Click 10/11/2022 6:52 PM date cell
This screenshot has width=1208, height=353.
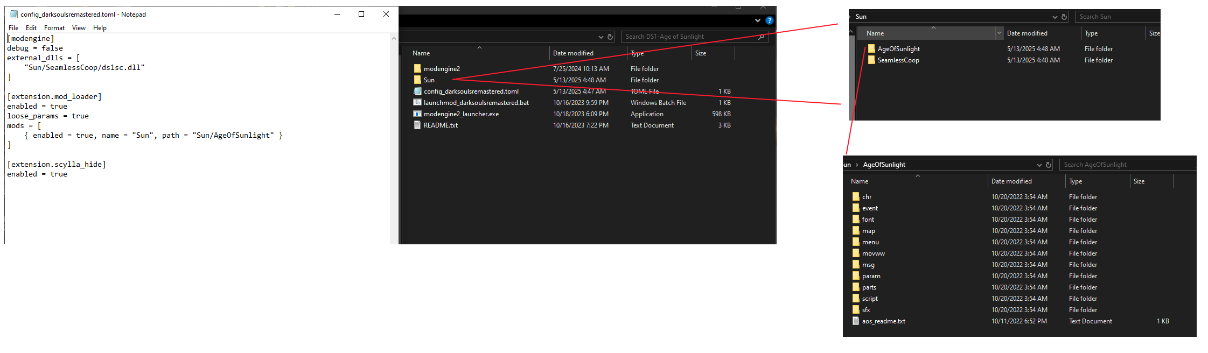tap(1019, 321)
